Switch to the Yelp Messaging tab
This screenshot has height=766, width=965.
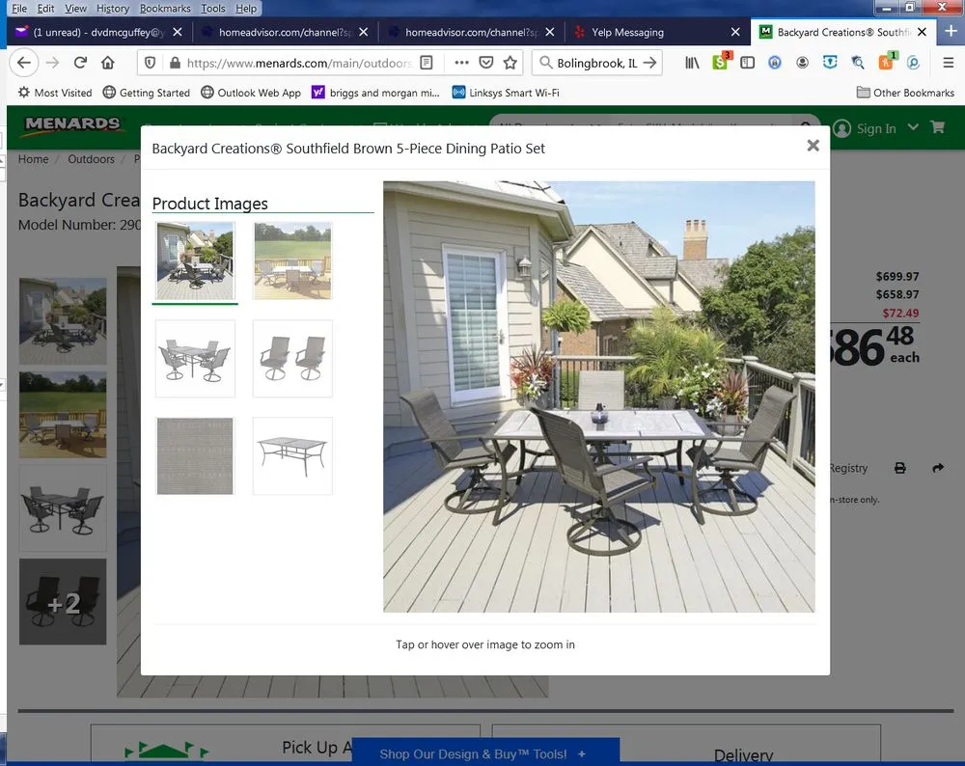click(627, 32)
